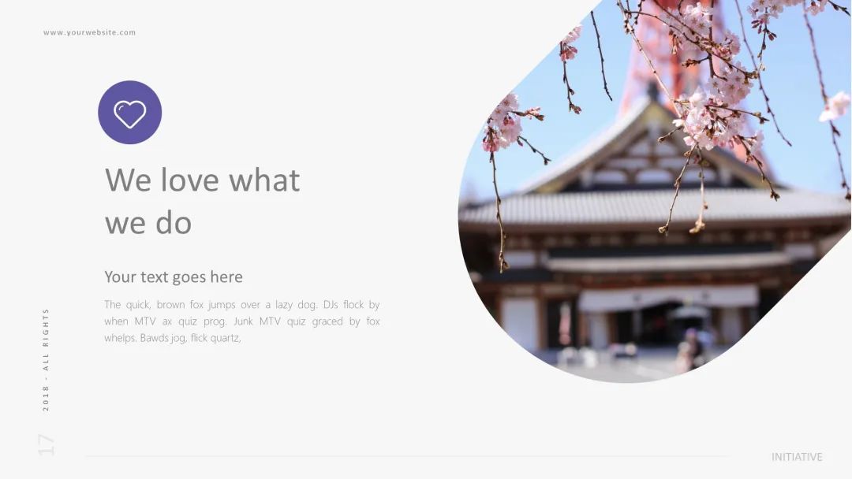This screenshot has height=479, width=852.
Task: Click the temple's gray tiled roof in the photo
Action: pos(652,207)
